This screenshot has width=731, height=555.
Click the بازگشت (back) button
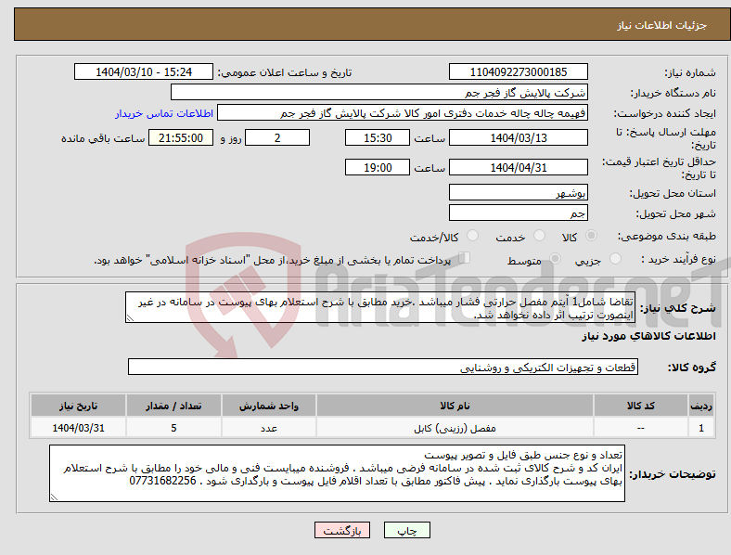(342, 530)
